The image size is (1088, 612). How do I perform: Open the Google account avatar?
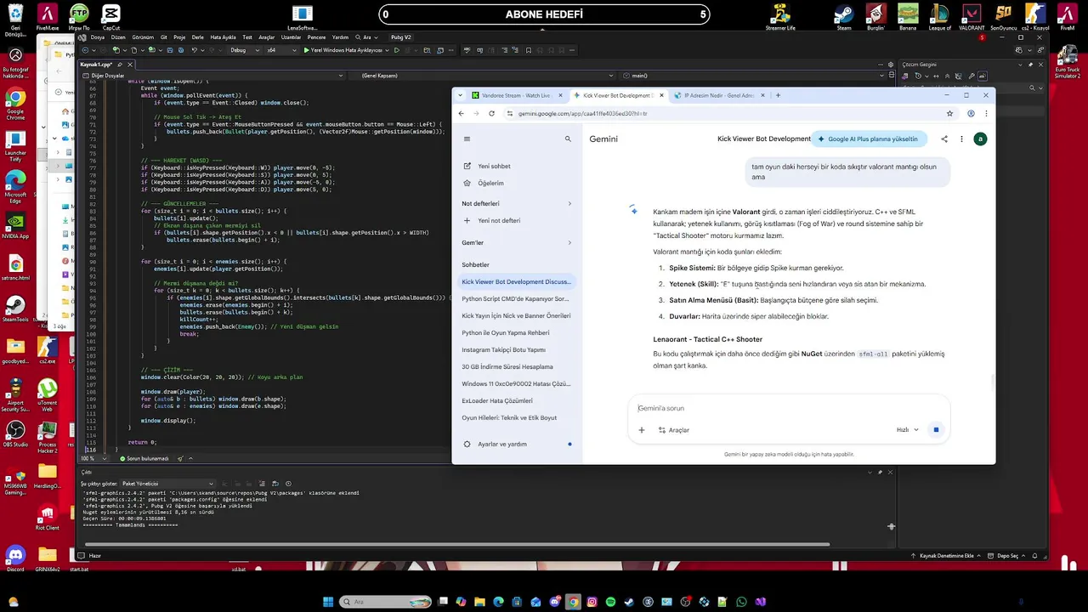[980, 139]
